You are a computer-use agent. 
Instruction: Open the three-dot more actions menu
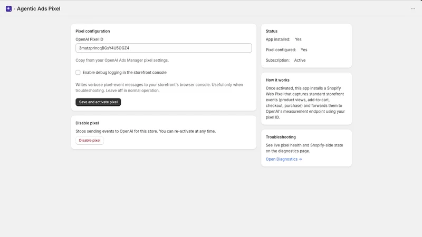point(413,8)
